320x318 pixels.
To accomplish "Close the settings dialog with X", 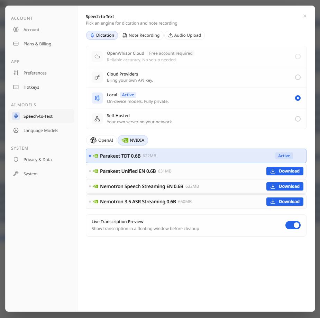I will (305, 16).
